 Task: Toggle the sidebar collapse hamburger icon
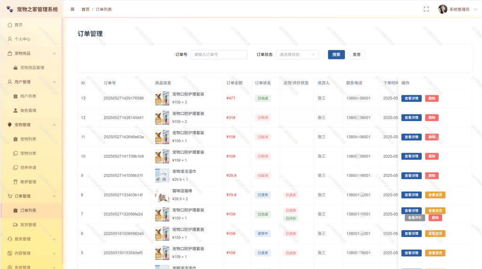click(72, 9)
